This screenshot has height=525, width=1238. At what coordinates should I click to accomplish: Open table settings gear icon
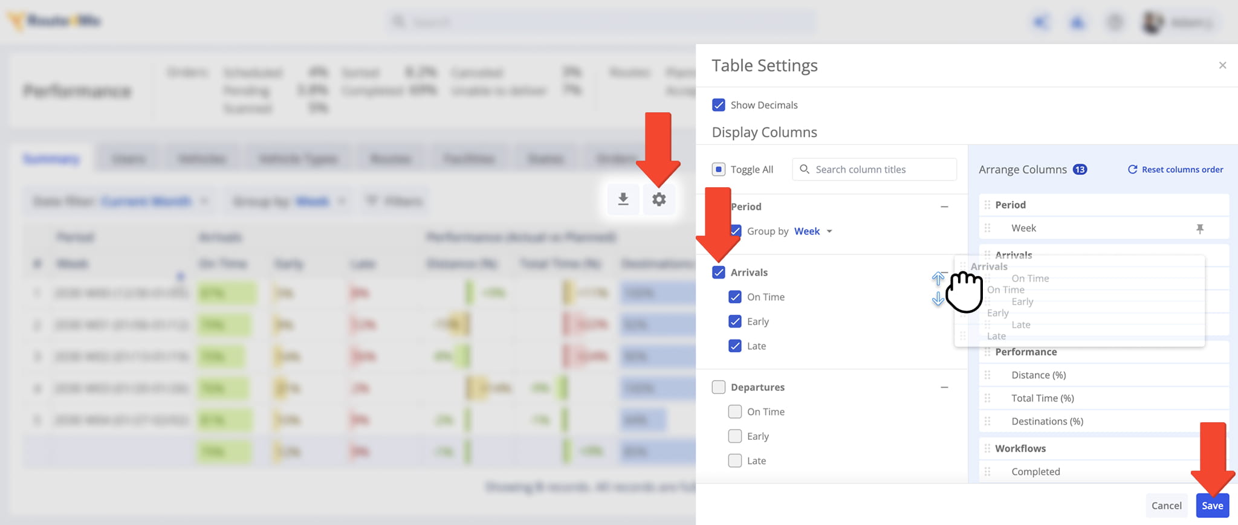659,199
